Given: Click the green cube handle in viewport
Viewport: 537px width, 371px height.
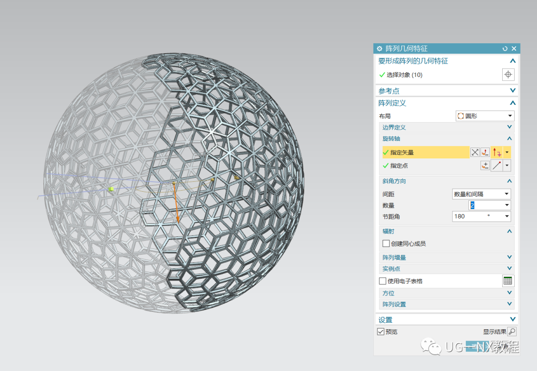Looking at the screenshot, I should pos(111,189).
